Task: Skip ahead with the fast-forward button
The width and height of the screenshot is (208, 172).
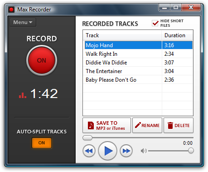Action: [126, 151]
